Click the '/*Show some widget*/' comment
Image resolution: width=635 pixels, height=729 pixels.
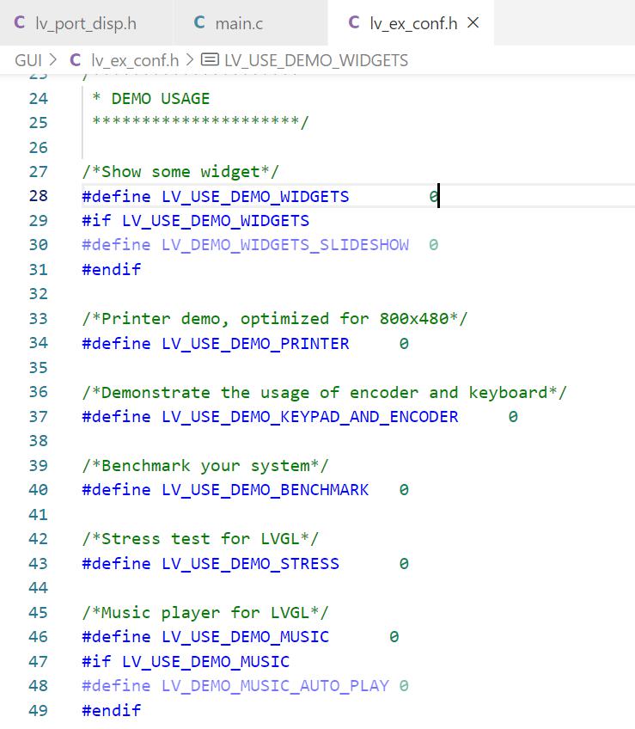click(180, 172)
